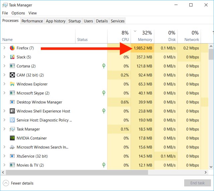Select the Windows Explorer process row

tap(32, 84)
